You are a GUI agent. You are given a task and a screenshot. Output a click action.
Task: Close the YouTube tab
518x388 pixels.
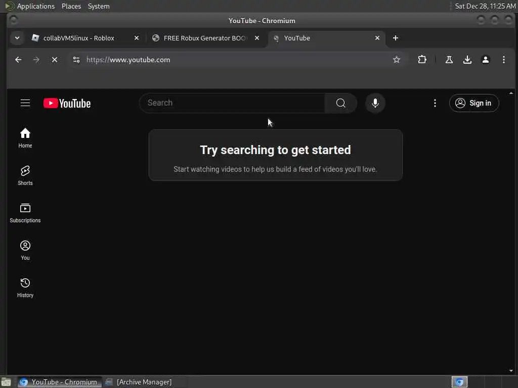(x=377, y=38)
